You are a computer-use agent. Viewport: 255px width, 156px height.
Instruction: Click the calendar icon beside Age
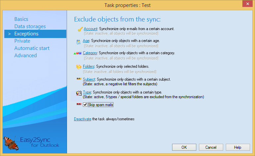(79, 42)
